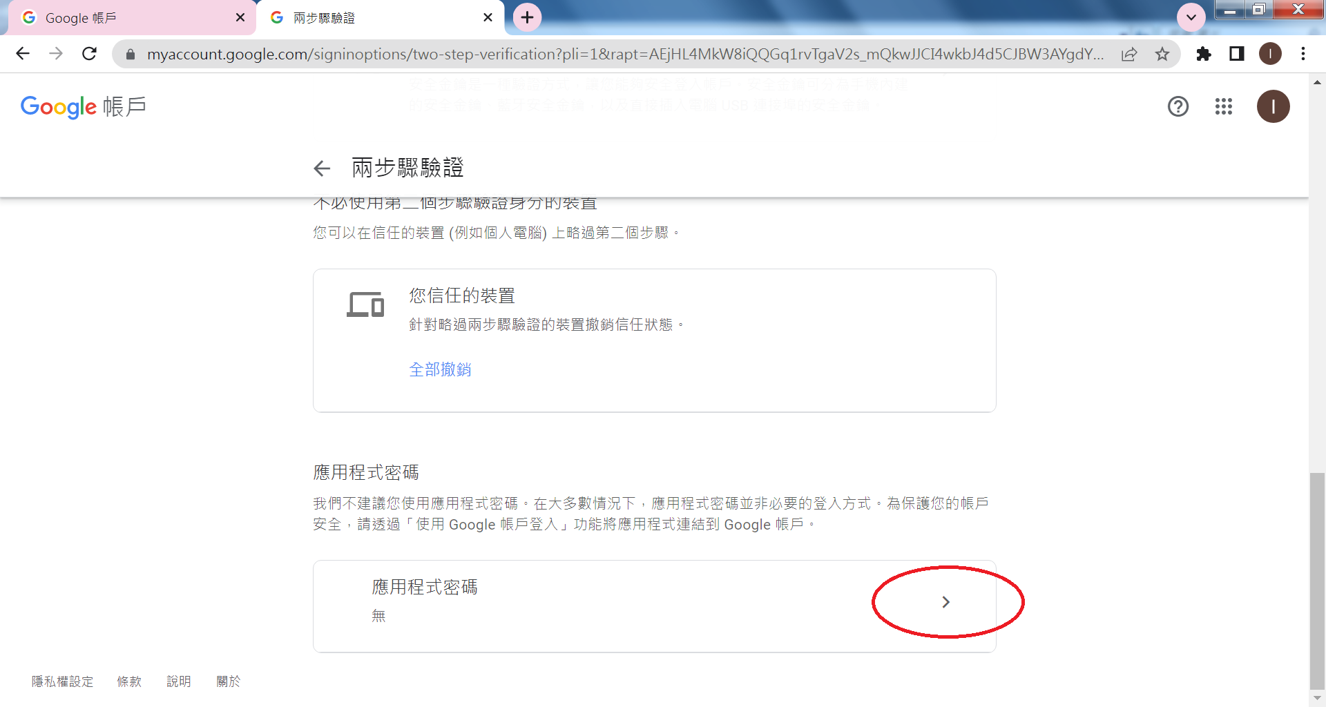Click the browser back arrow
This screenshot has width=1326, height=707.
[23, 54]
